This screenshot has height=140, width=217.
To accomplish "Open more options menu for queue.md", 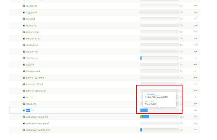I will pyautogui.click(x=196, y=25).
